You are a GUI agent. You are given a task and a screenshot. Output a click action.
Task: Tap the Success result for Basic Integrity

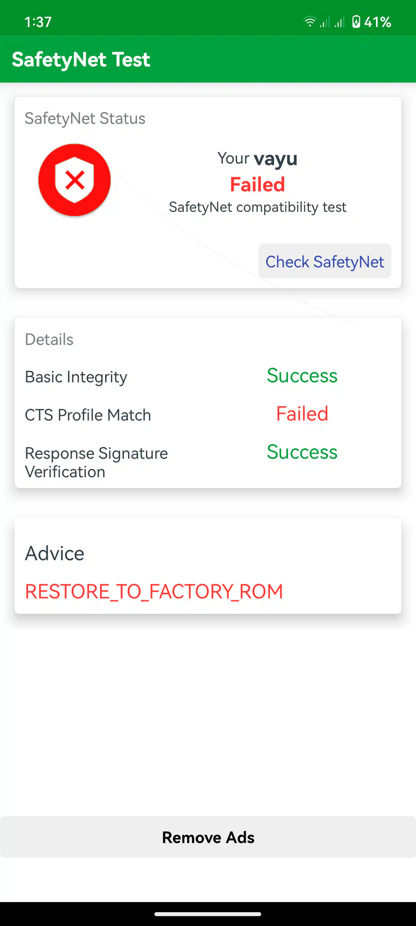[x=302, y=376]
